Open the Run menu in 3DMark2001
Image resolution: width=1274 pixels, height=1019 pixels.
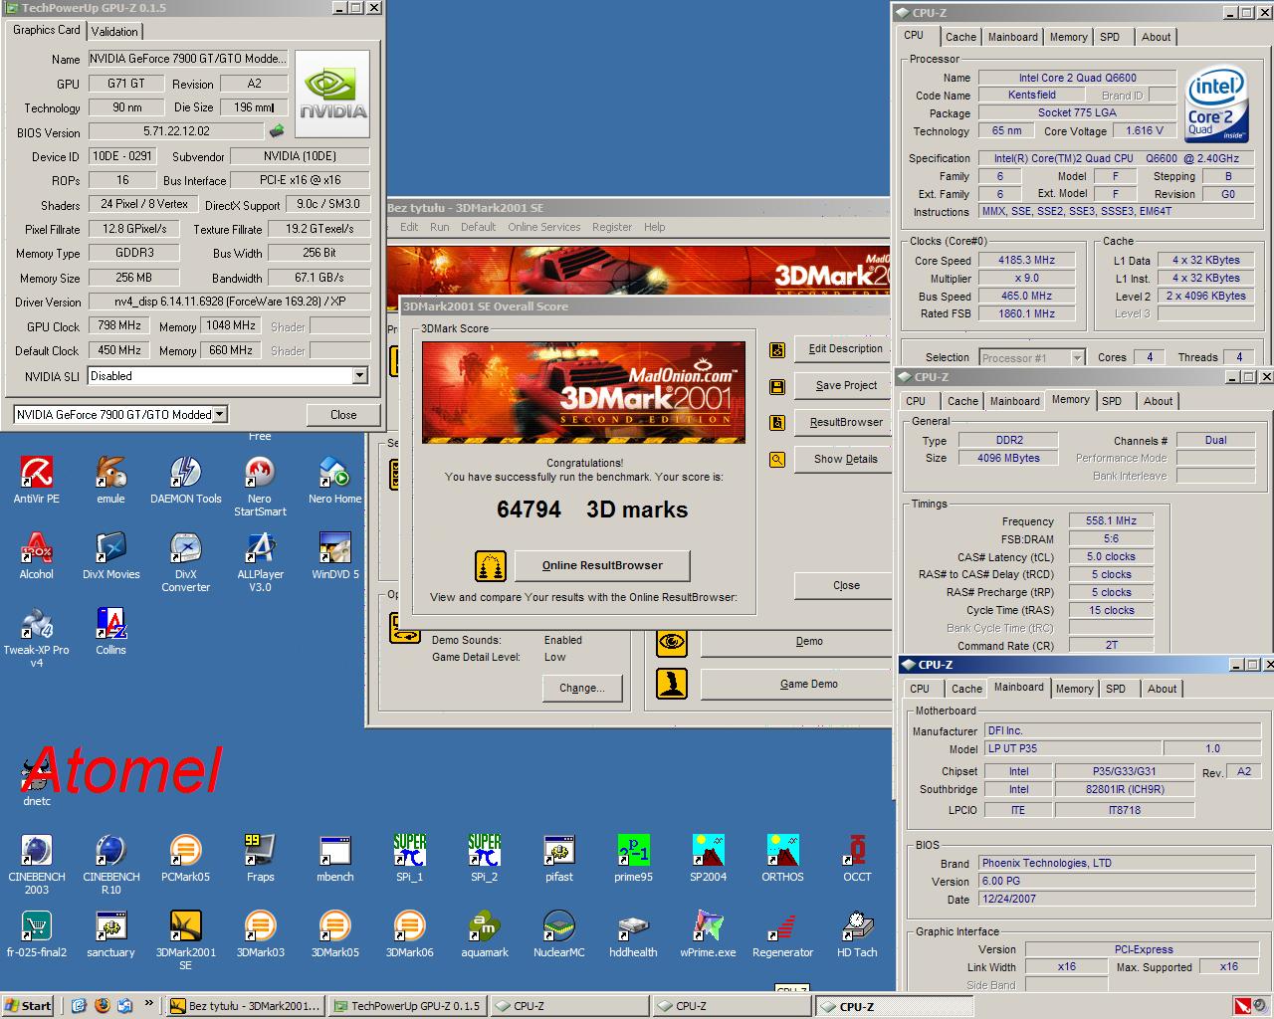pos(439,227)
